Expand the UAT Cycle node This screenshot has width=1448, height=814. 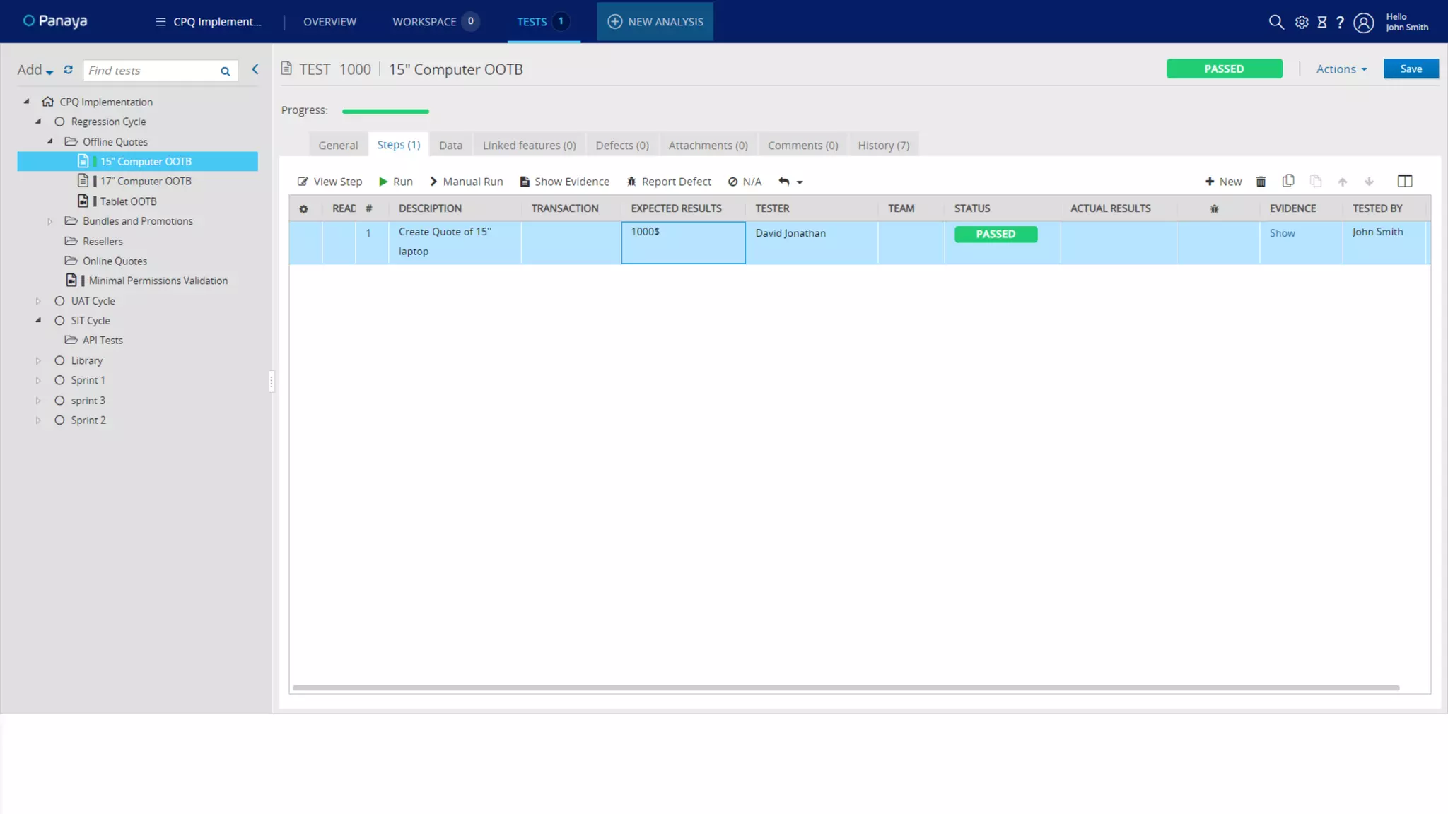(x=38, y=301)
